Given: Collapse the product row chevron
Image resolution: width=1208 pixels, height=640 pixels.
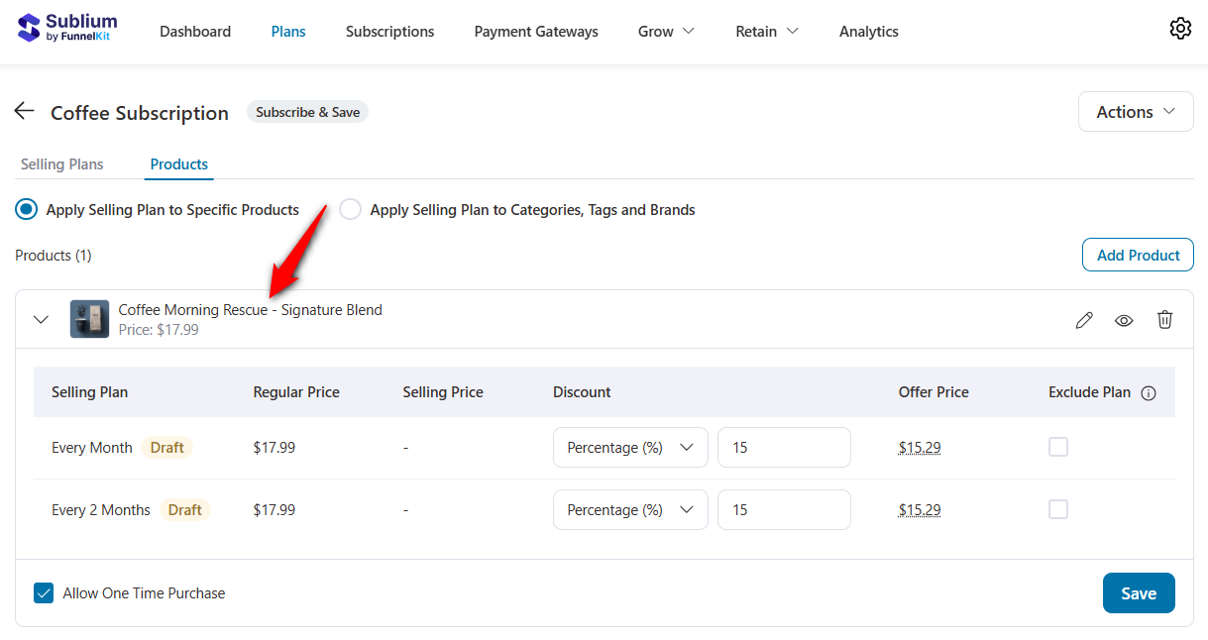Looking at the screenshot, I should pyautogui.click(x=41, y=319).
